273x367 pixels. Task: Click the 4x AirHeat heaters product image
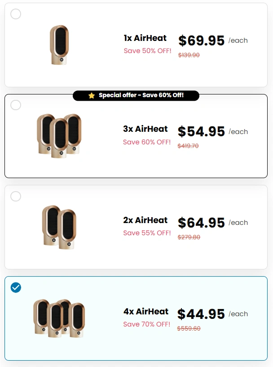pyautogui.click(x=59, y=318)
